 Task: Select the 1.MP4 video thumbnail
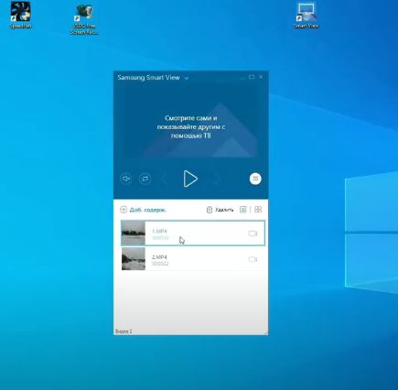pos(134,233)
